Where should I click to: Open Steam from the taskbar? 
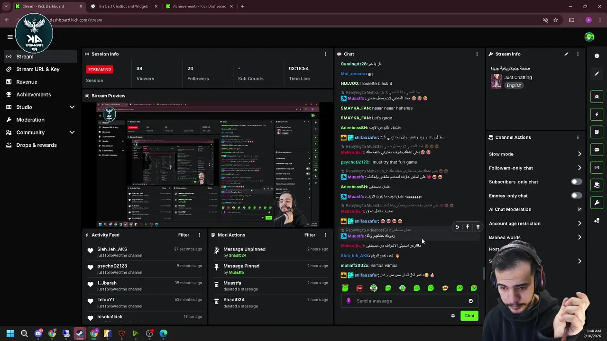80,333
